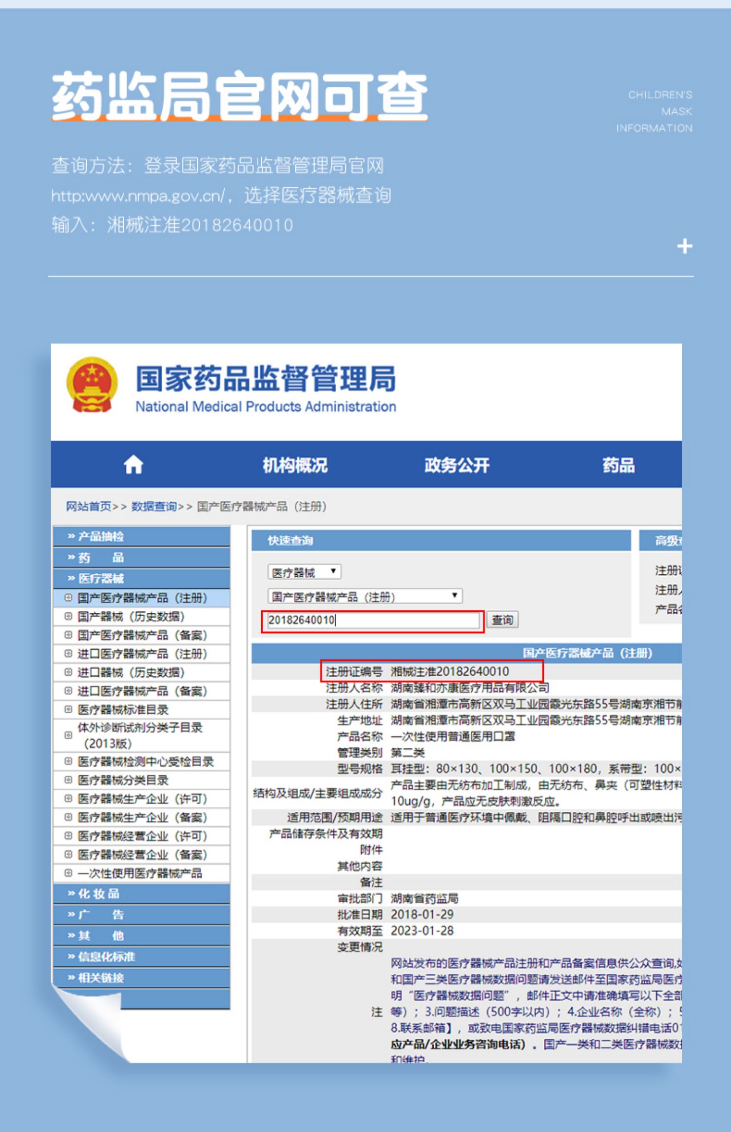Open the 医疗器械 category dropdown
Viewport: 731px width, 1132px height.
tap(304, 572)
